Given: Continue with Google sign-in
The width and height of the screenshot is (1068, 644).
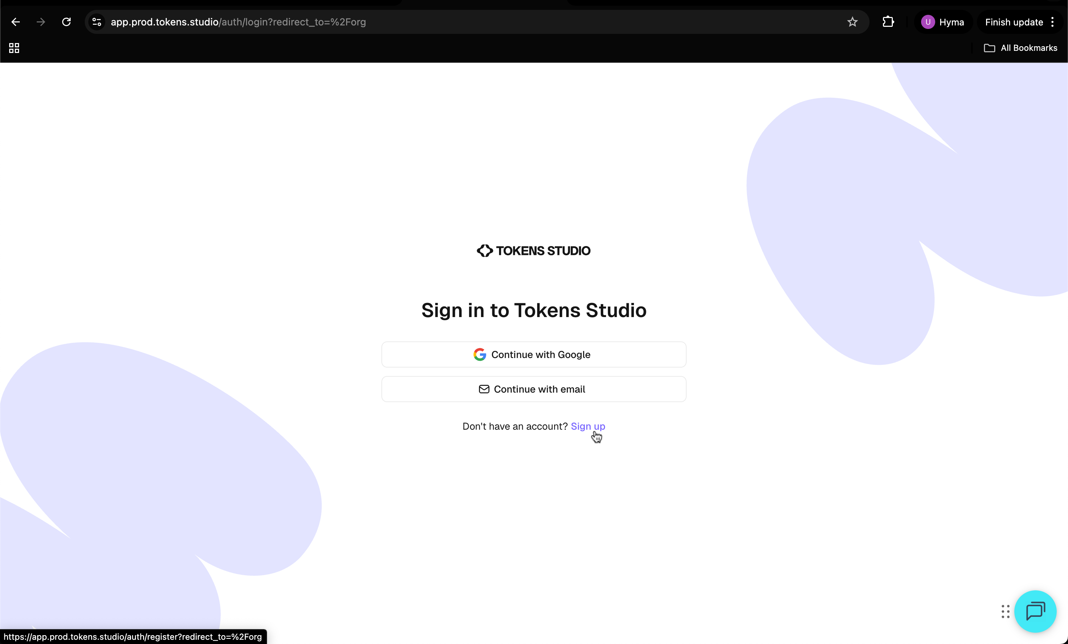Looking at the screenshot, I should (x=534, y=354).
